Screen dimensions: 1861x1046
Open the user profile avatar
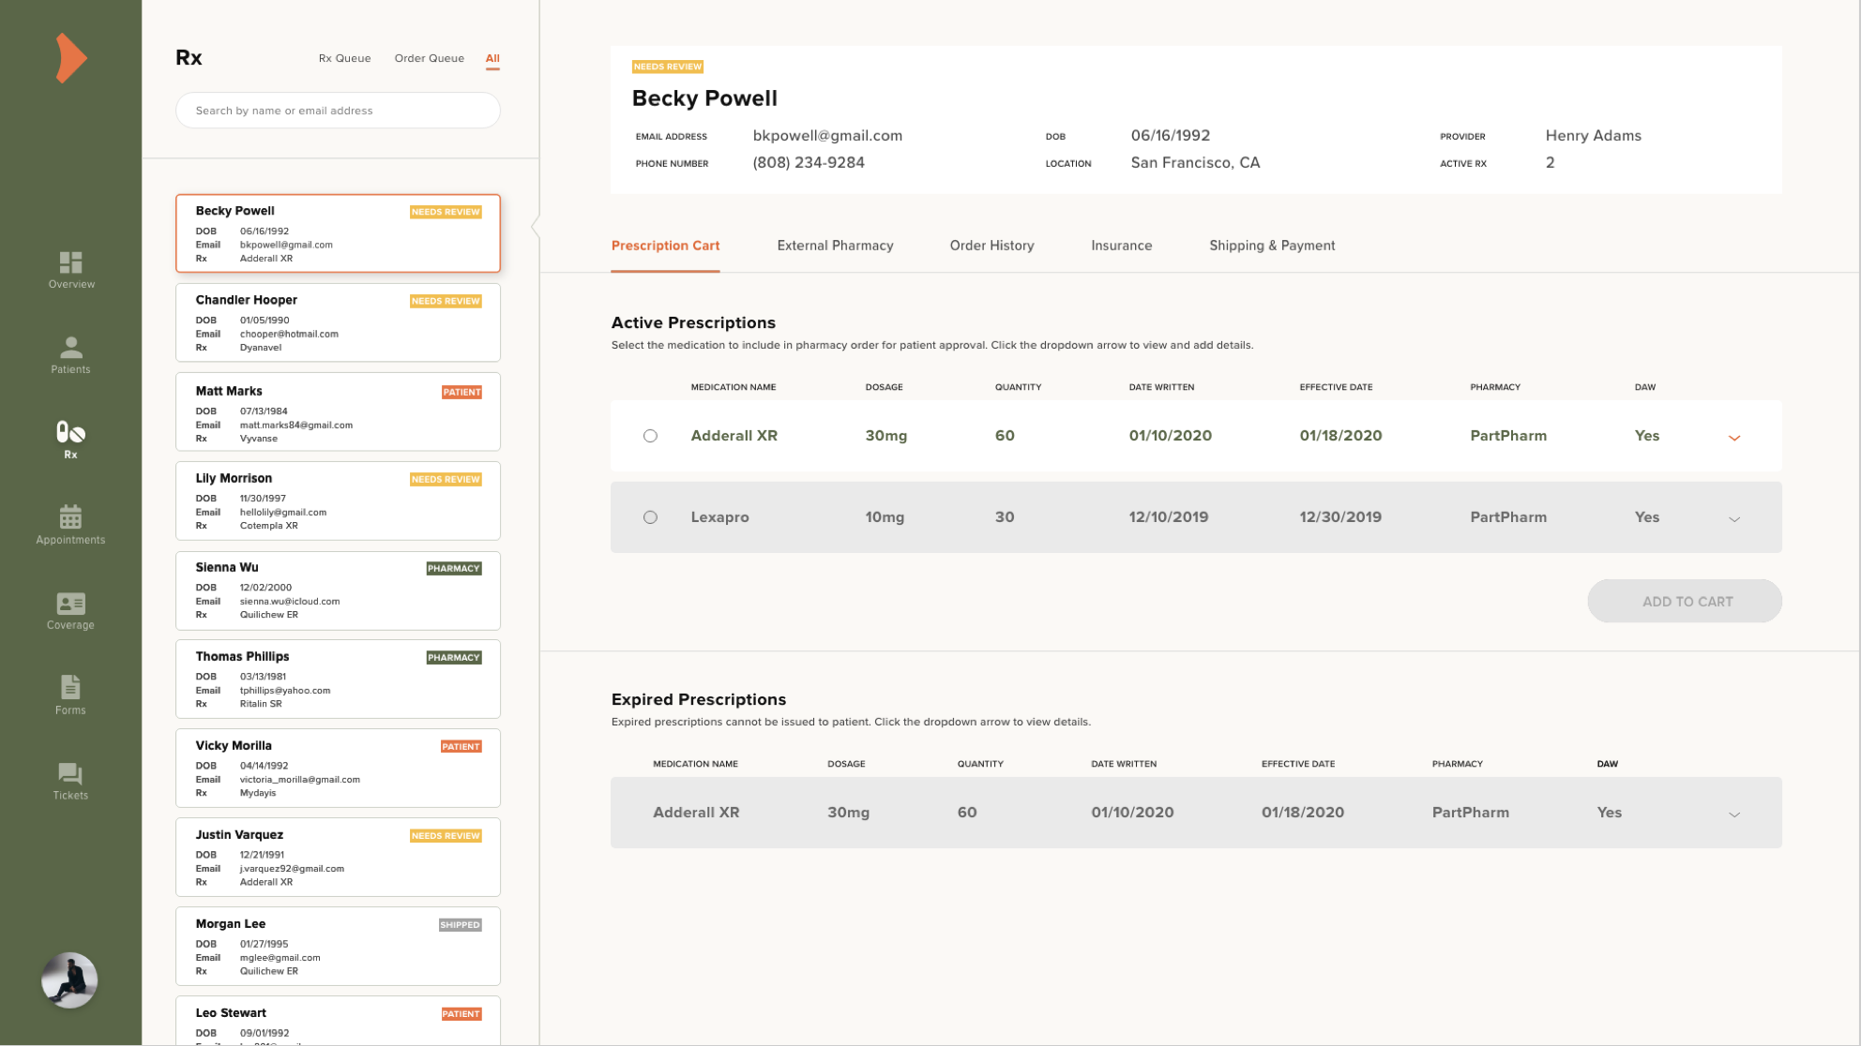pyautogui.click(x=69, y=980)
